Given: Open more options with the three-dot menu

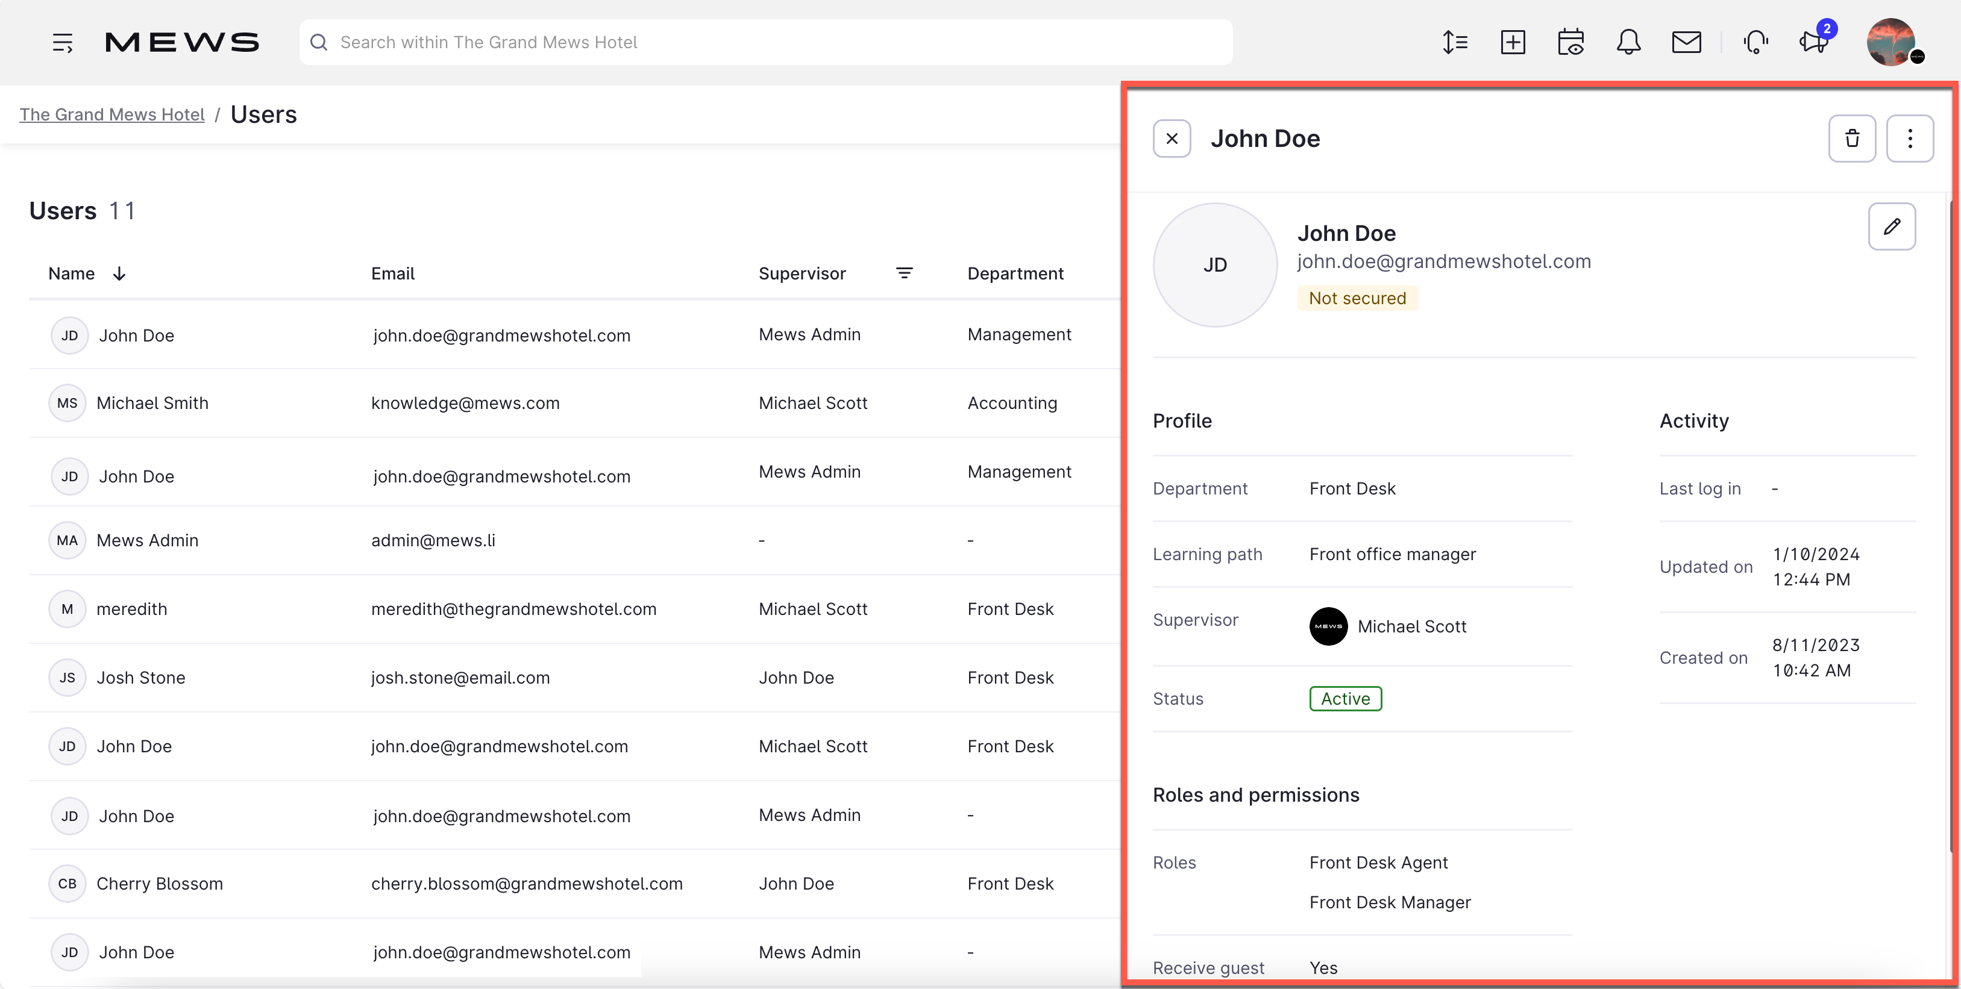Looking at the screenshot, I should tap(1911, 139).
